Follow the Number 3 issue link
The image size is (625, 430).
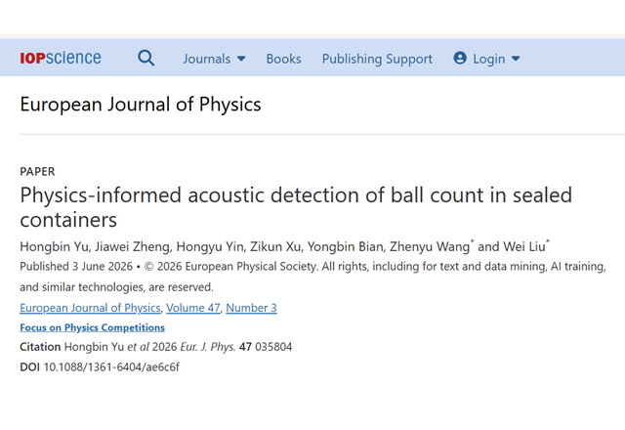[x=251, y=308]
